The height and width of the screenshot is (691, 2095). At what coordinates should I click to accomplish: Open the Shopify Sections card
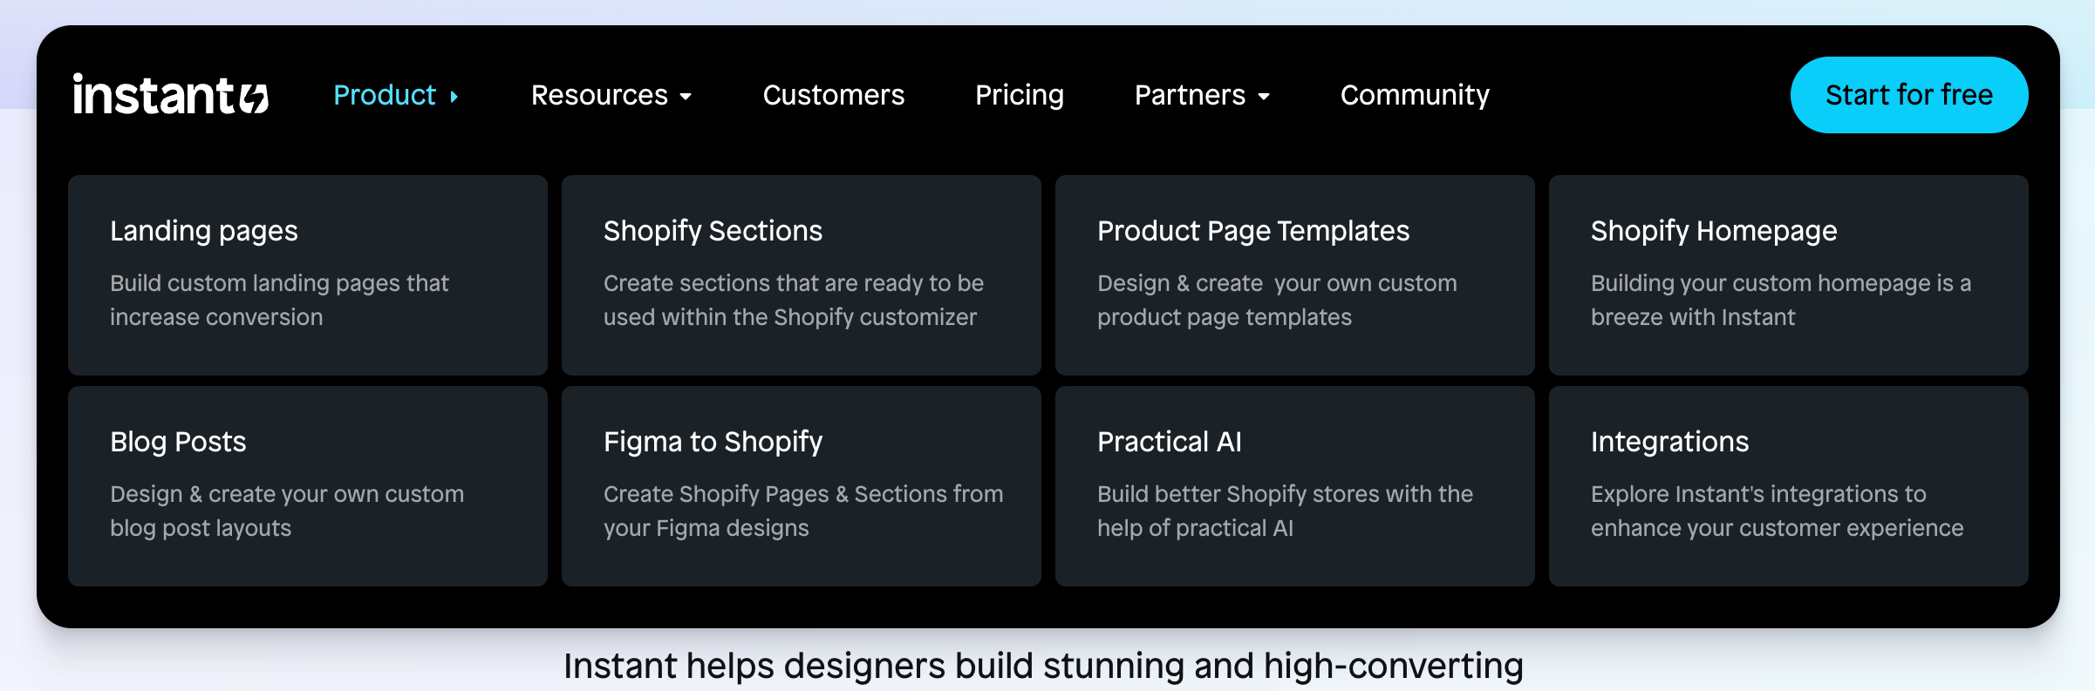[x=802, y=274]
